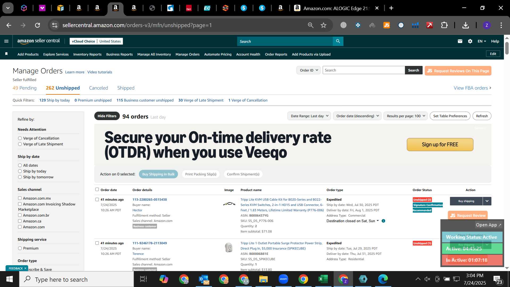Image resolution: width=510 pixels, height=287 pixels.
Task: Open Windows Start menu
Action: [x=10, y=279]
